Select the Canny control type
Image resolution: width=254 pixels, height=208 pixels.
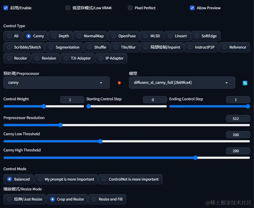[x=35, y=36]
